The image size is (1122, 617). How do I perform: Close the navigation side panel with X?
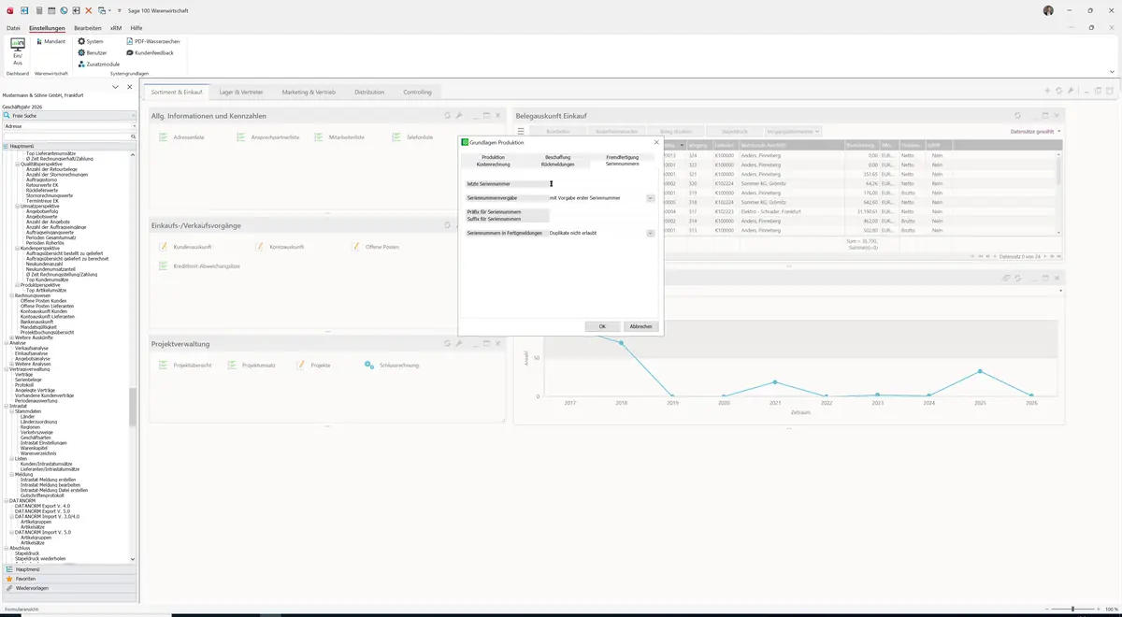coord(130,87)
